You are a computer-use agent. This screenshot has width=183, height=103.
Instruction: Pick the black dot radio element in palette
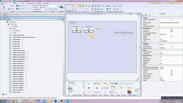click(x=89, y=88)
